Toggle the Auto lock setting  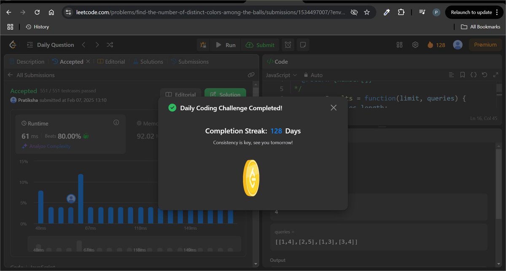[x=313, y=75]
